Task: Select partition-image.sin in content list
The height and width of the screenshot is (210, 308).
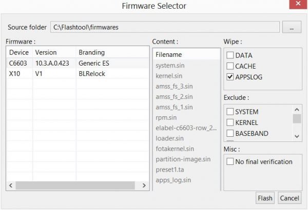Action: click(x=183, y=159)
